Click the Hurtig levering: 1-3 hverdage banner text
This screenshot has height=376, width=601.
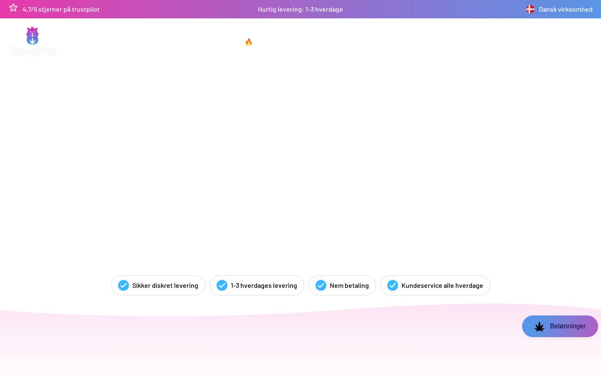[300, 9]
